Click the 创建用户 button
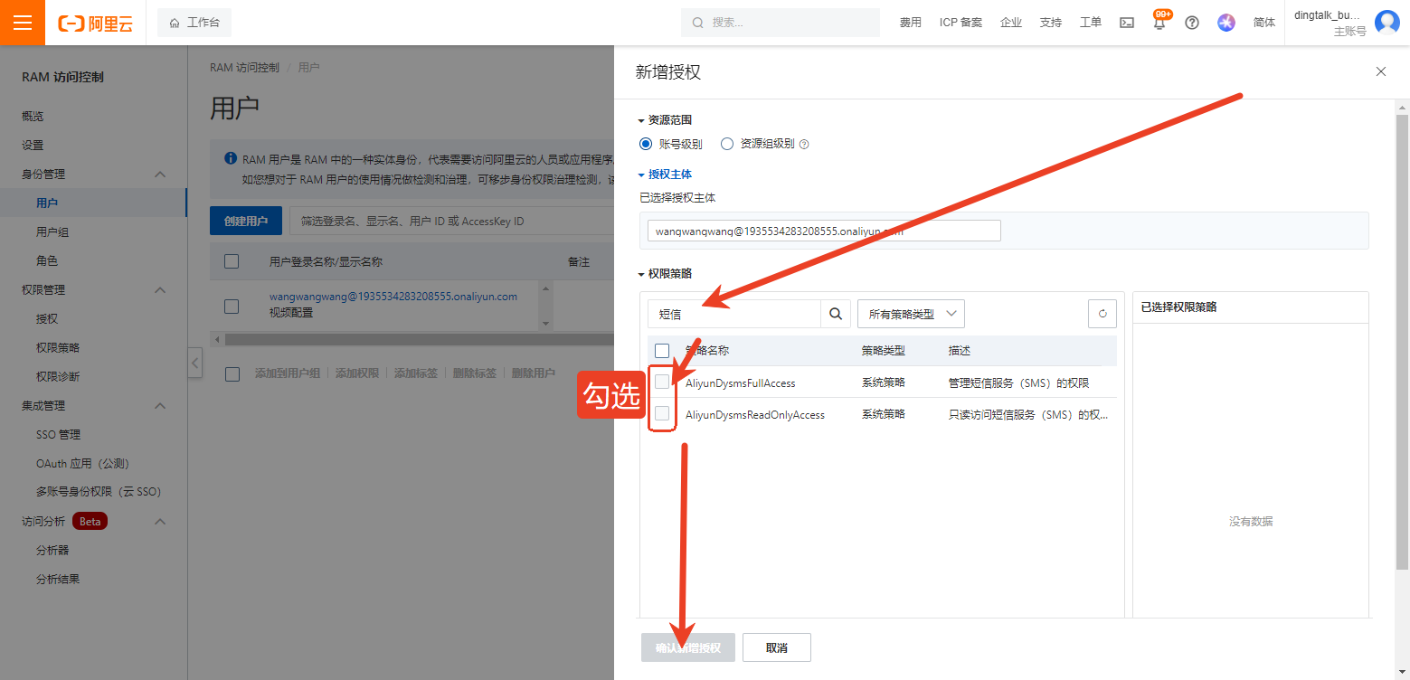 pos(246,221)
